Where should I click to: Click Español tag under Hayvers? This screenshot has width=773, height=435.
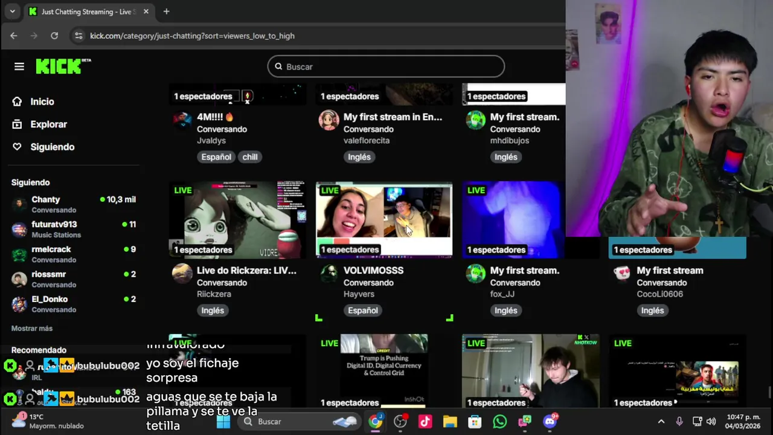tap(363, 310)
